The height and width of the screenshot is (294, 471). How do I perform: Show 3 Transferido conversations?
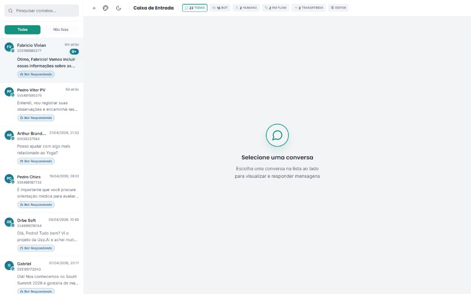click(x=309, y=8)
